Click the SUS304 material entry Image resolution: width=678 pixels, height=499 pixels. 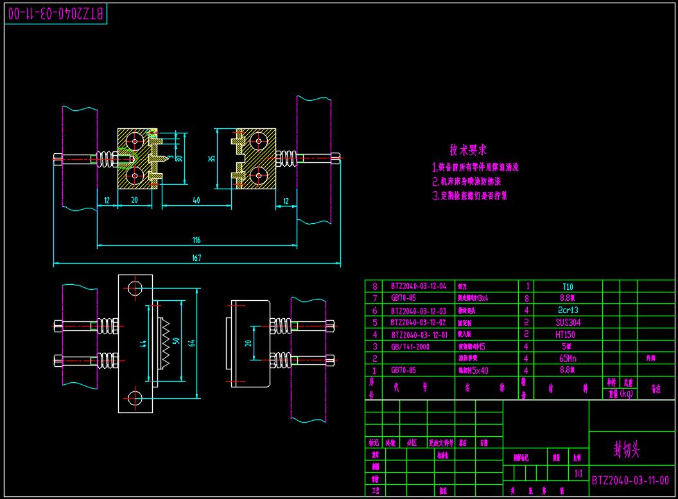(x=567, y=322)
